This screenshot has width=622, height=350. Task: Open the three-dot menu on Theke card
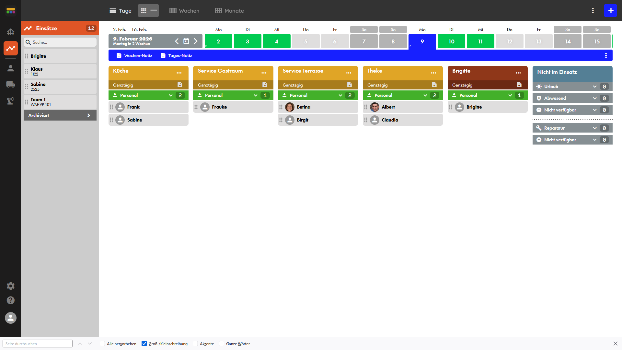tap(433, 73)
